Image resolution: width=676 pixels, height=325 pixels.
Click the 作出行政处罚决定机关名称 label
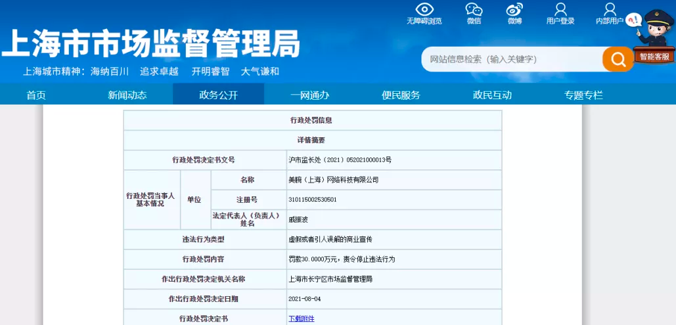205,279
